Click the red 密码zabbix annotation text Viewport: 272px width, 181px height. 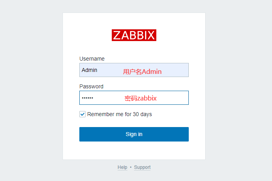pos(141,98)
